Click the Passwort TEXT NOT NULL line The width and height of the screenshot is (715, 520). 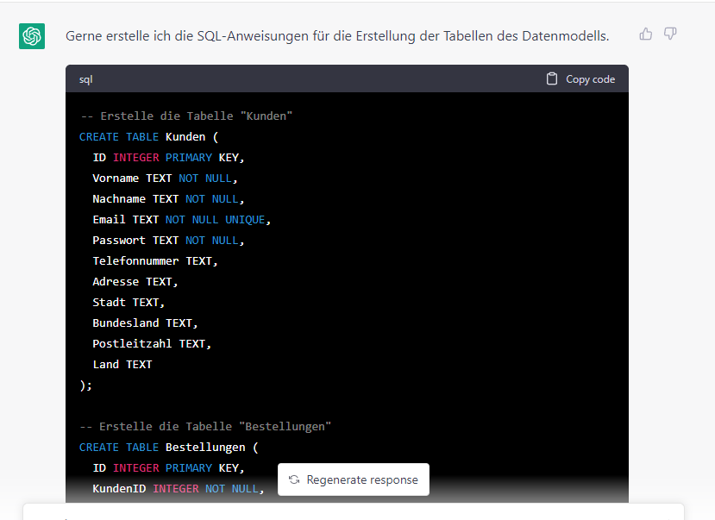(x=166, y=240)
